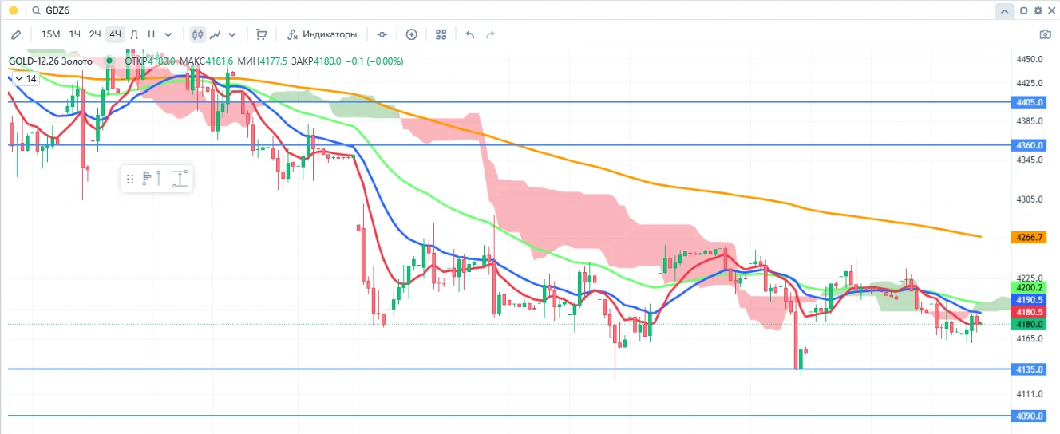Image resolution: width=1060 pixels, height=434 pixels.
Task: Click the circled plus add icon
Action: [412, 34]
